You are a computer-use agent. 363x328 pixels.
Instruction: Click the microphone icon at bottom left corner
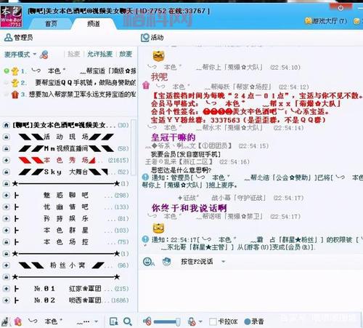[5, 322]
